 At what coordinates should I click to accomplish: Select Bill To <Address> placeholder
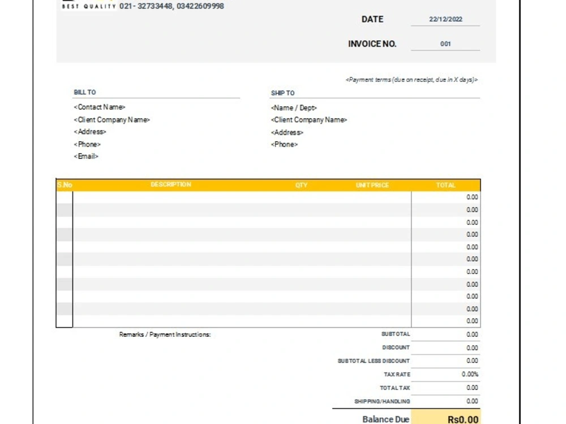[90, 132]
